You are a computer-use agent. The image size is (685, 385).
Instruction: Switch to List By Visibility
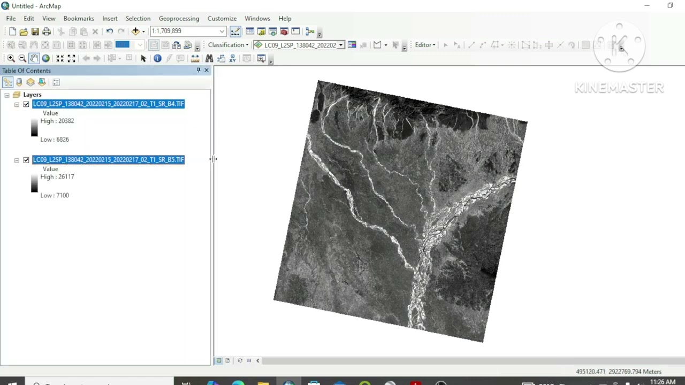[31, 82]
